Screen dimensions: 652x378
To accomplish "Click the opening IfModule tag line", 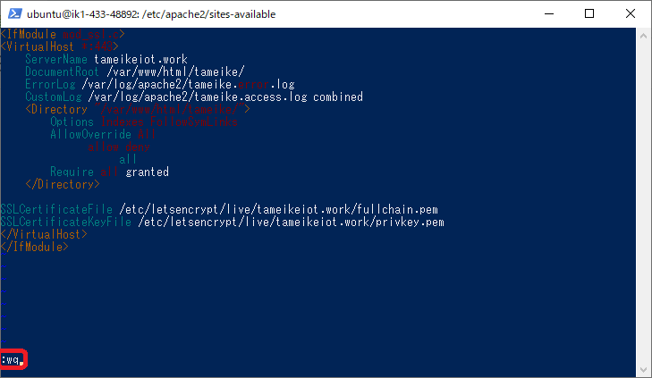I will (61, 34).
